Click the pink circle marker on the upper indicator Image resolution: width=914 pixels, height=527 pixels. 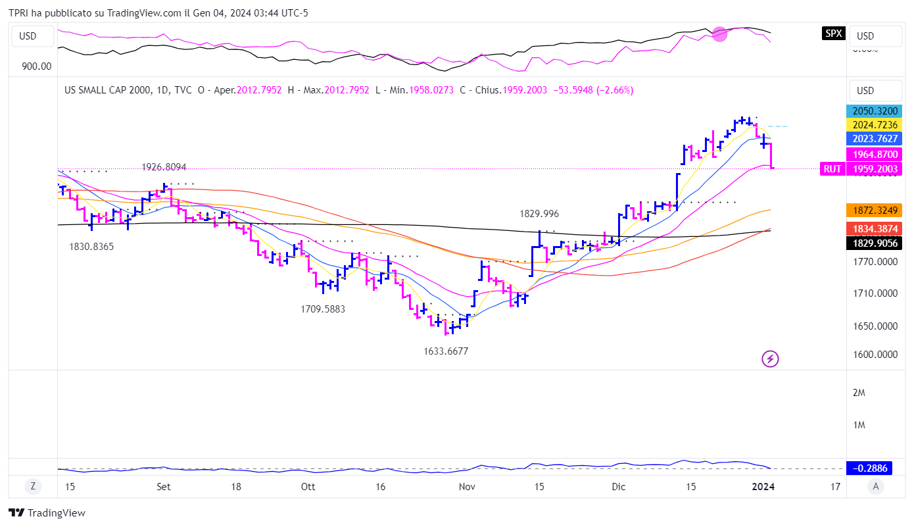pyautogui.click(x=720, y=34)
